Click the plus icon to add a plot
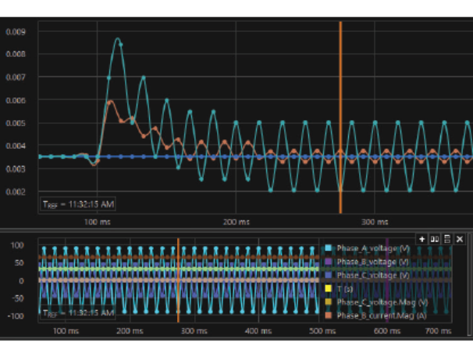 coord(421,239)
